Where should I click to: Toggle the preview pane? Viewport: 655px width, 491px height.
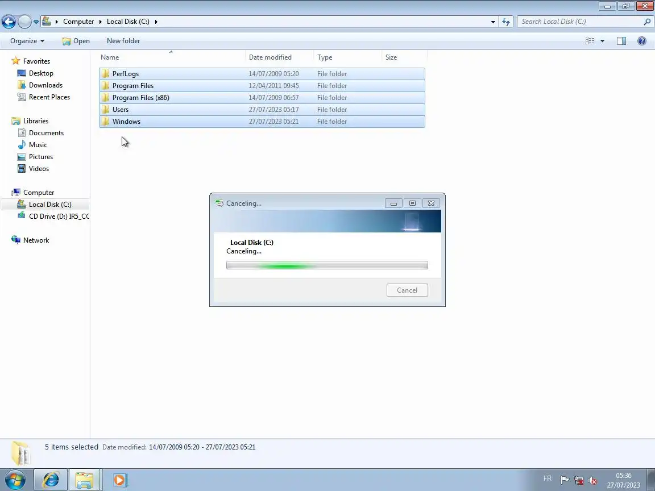(621, 41)
